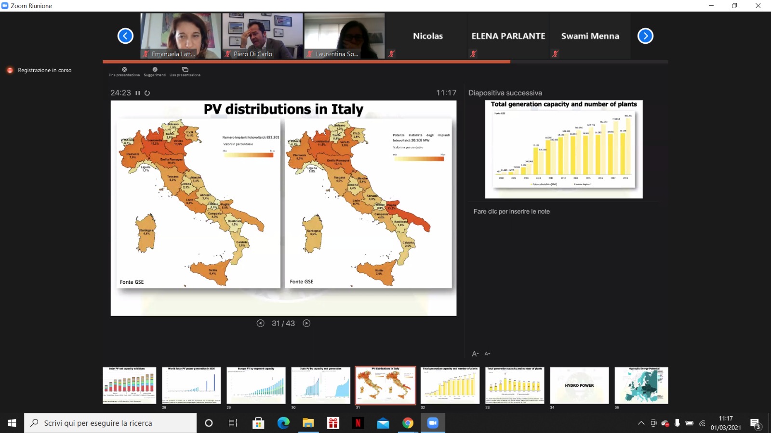Screen dimensions: 771x433
Task: Toggle the taskbar microphone icon
Action: click(x=677, y=423)
